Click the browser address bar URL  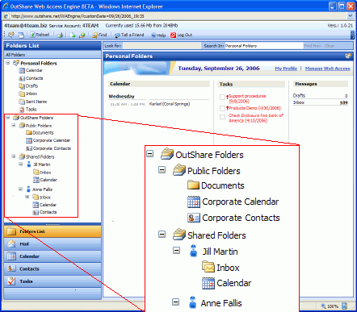pyautogui.click(x=78, y=16)
